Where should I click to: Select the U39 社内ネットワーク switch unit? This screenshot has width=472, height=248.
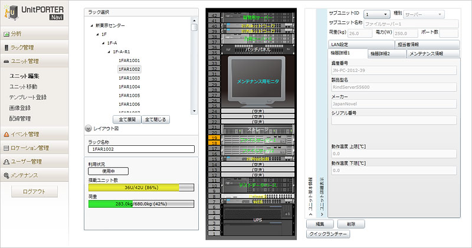coord(258,31)
